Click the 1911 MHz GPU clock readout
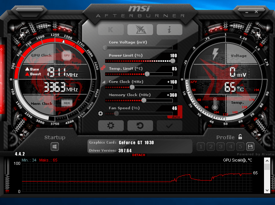 62,72
